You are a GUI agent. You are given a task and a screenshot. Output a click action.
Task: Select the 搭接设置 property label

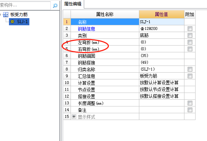click(86, 96)
